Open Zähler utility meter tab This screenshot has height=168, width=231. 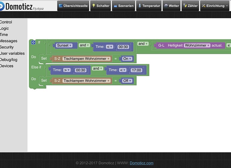(190, 6)
